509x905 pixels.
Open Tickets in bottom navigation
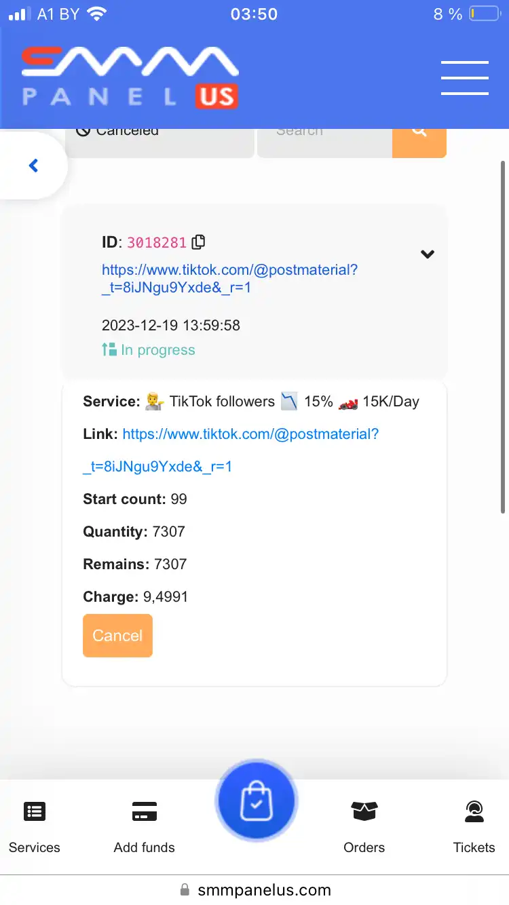tap(474, 827)
